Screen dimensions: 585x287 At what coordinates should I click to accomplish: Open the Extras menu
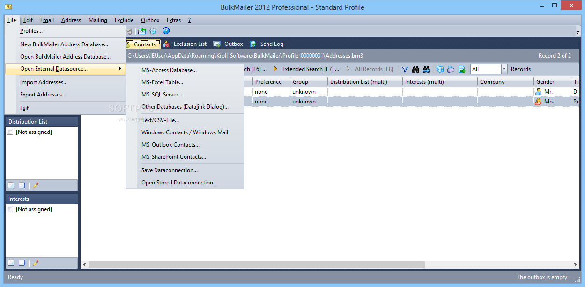coord(174,20)
